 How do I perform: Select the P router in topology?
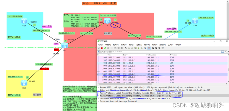pyautogui.click(x=108, y=21)
